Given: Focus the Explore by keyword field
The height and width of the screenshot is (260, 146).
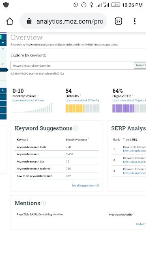Looking at the screenshot, I should click(x=72, y=65).
